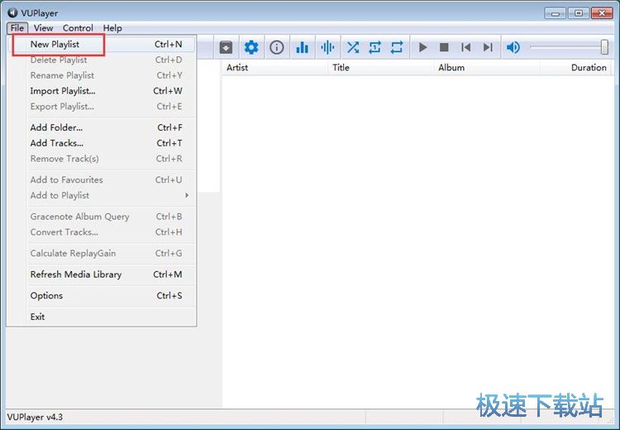The image size is (620, 430).
Task: Click the track information icon
Action: pyautogui.click(x=277, y=47)
